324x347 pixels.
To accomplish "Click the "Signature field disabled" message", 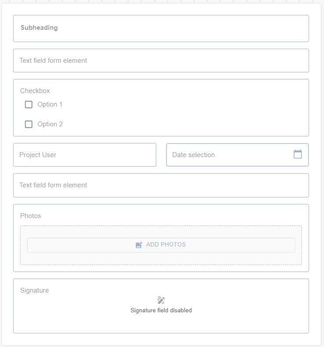I will (x=161, y=310).
